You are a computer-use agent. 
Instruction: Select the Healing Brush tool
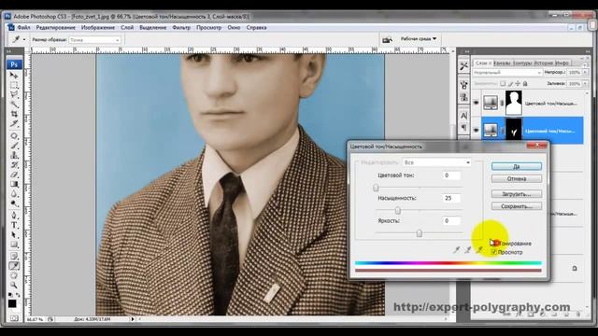tap(14, 136)
